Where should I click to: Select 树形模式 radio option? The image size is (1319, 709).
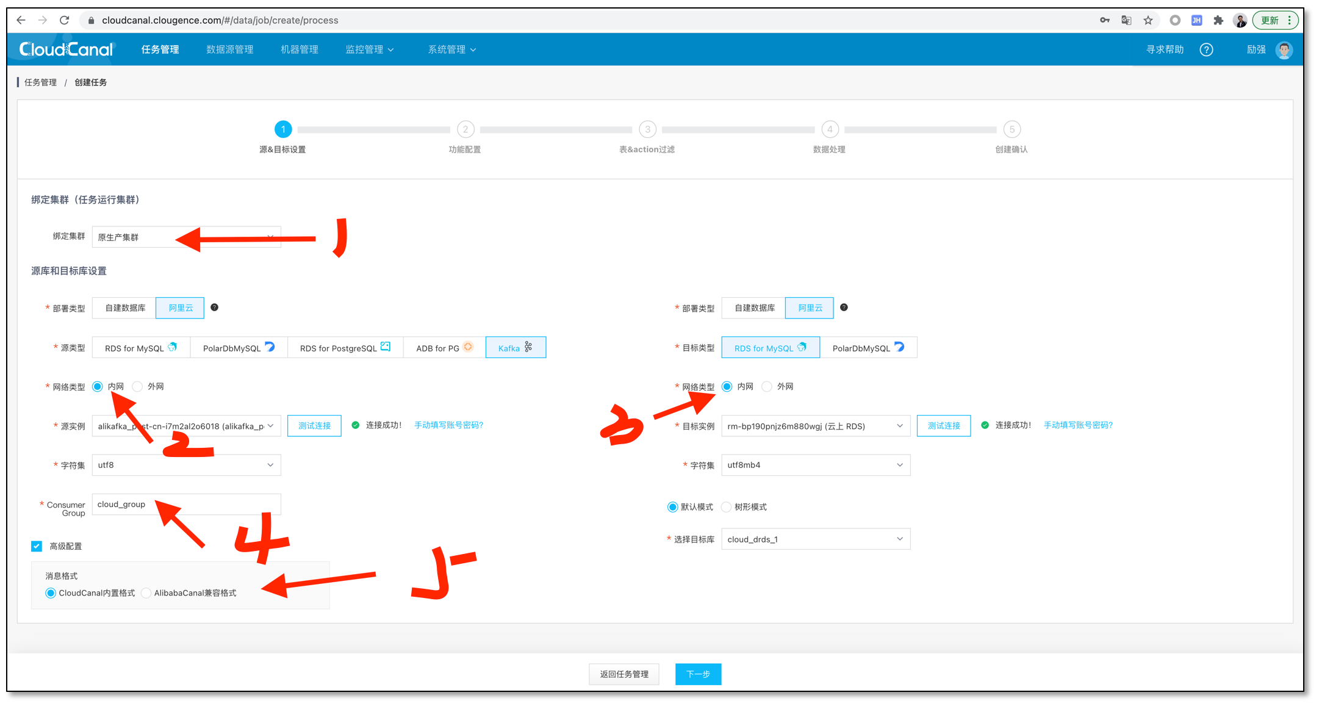coord(726,507)
